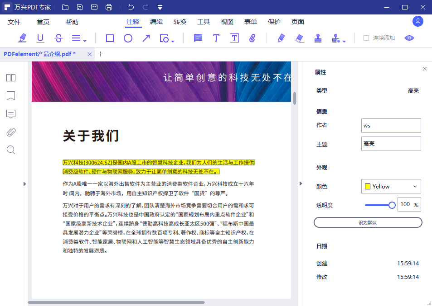Select the Stamp tool
Screen dimensions: 432x306
pyautogui.click(x=318, y=38)
